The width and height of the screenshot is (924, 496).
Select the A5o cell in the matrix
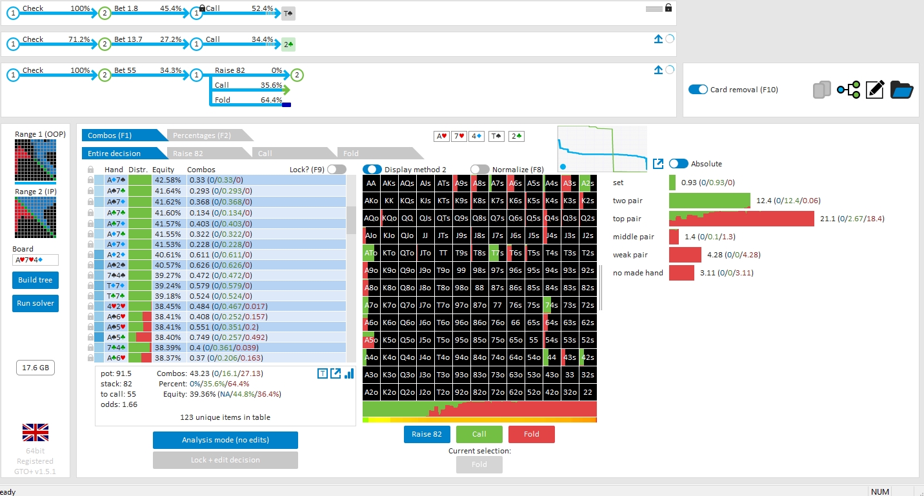click(371, 340)
